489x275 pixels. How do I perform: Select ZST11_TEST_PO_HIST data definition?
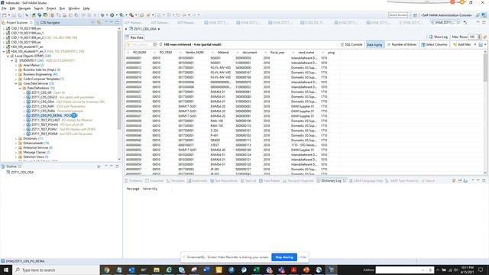coord(46,120)
